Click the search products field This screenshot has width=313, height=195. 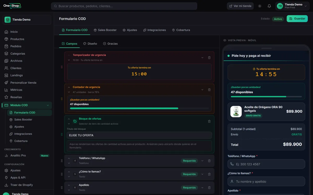tap(124, 6)
